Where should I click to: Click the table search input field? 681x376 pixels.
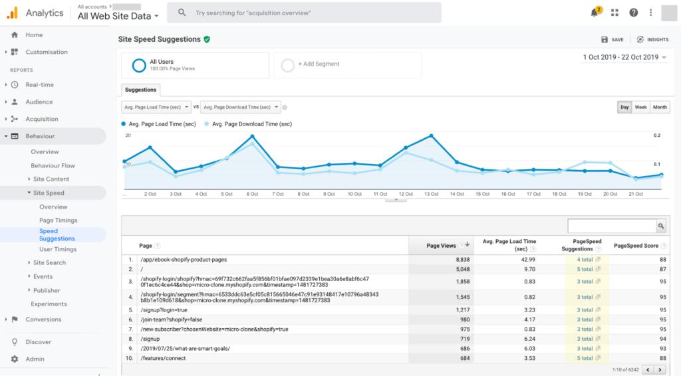611,227
